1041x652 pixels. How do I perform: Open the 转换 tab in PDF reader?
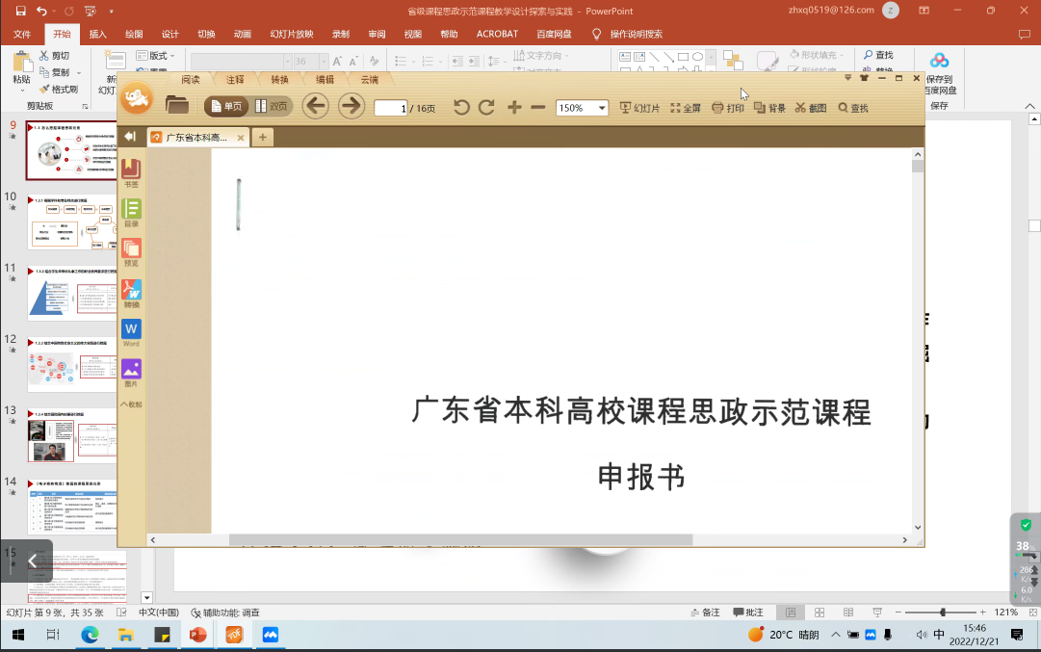279,80
